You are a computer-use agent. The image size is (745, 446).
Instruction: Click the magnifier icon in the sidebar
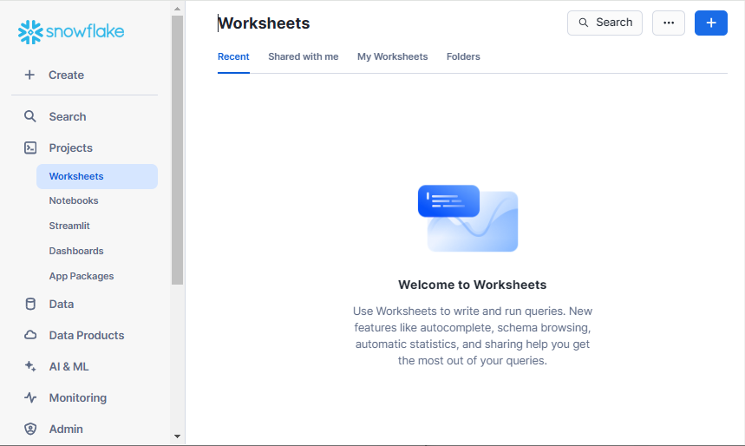coord(30,116)
